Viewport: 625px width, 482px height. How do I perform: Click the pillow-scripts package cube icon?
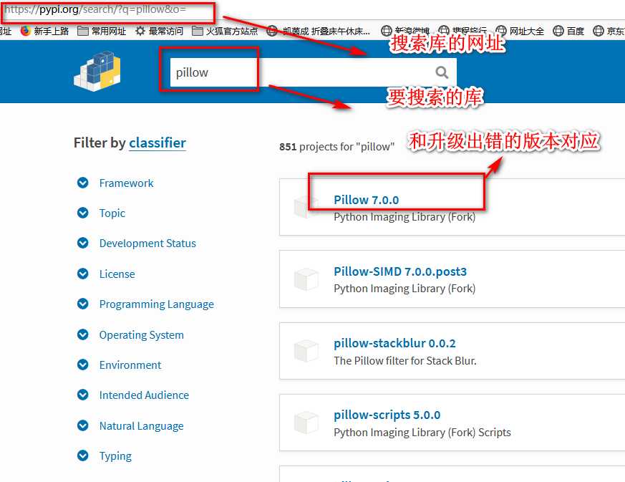click(x=306, y=423)
